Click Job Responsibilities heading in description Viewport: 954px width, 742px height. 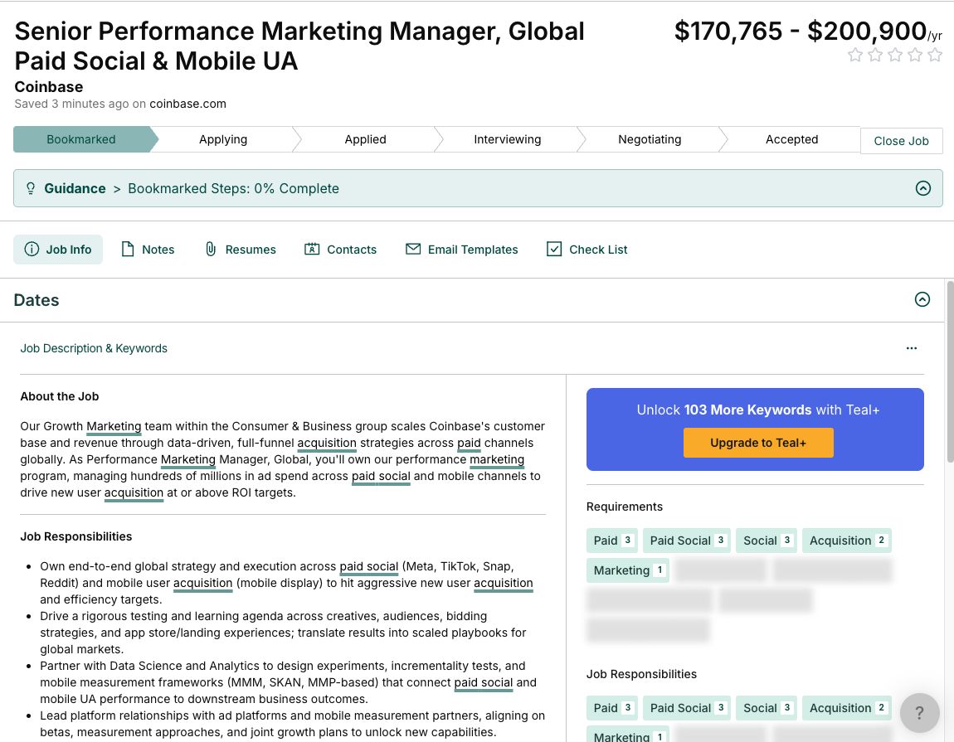pyautogui.click(x=76, y=536)
